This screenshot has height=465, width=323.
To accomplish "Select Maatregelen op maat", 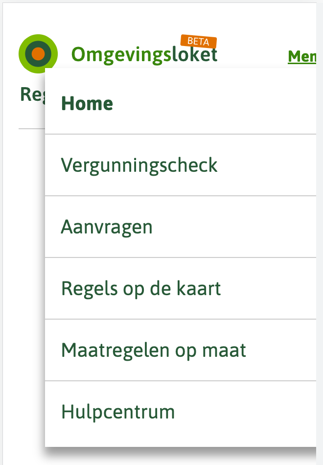I will click(x=153, y=350).
